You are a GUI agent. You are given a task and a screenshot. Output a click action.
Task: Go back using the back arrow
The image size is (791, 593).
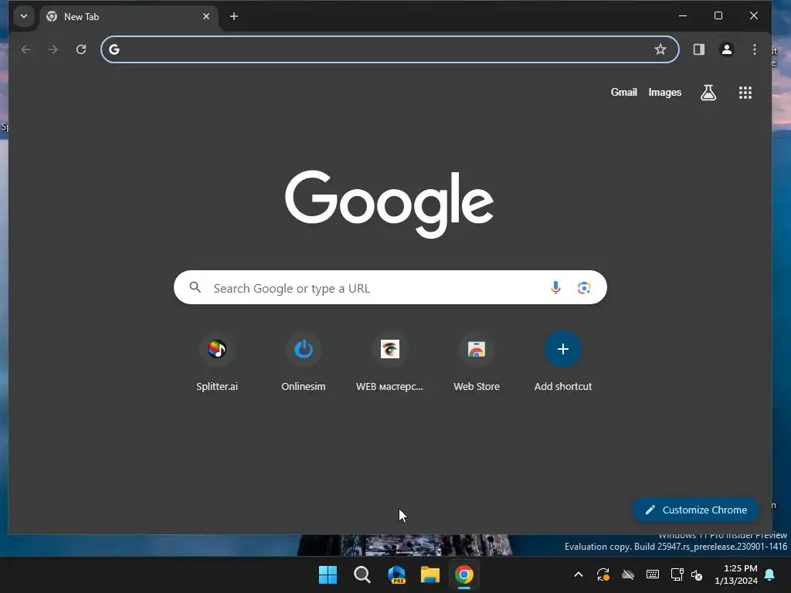(25, 49)
